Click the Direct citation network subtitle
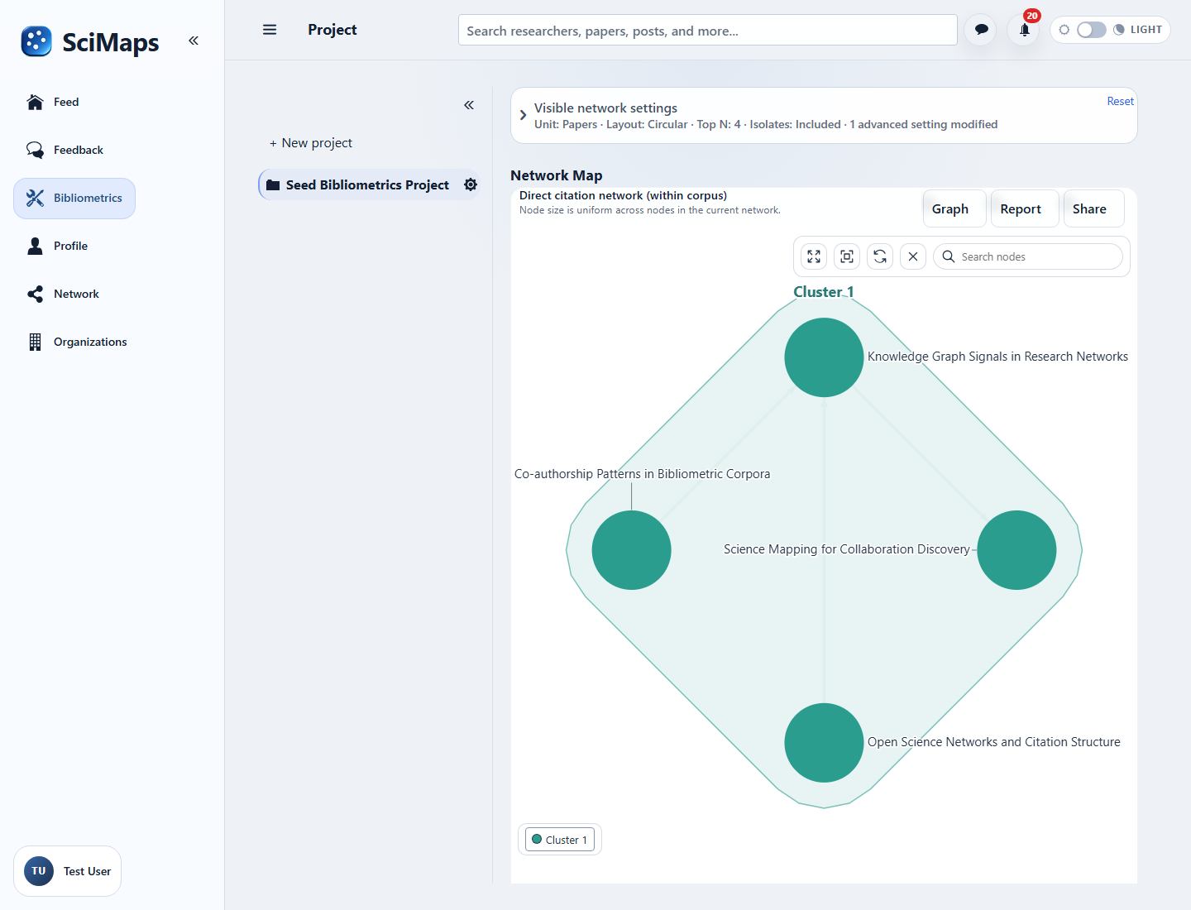This screenshot has width=1191, height=910. (x=623, y=196)
